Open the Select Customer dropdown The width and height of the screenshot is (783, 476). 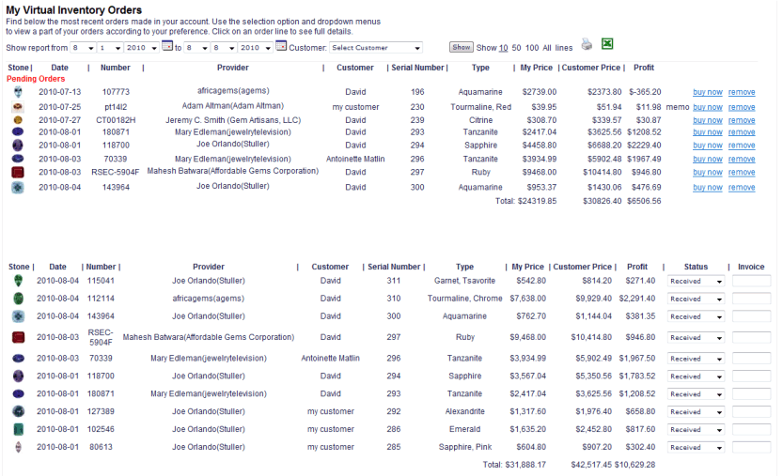point(375,48)
